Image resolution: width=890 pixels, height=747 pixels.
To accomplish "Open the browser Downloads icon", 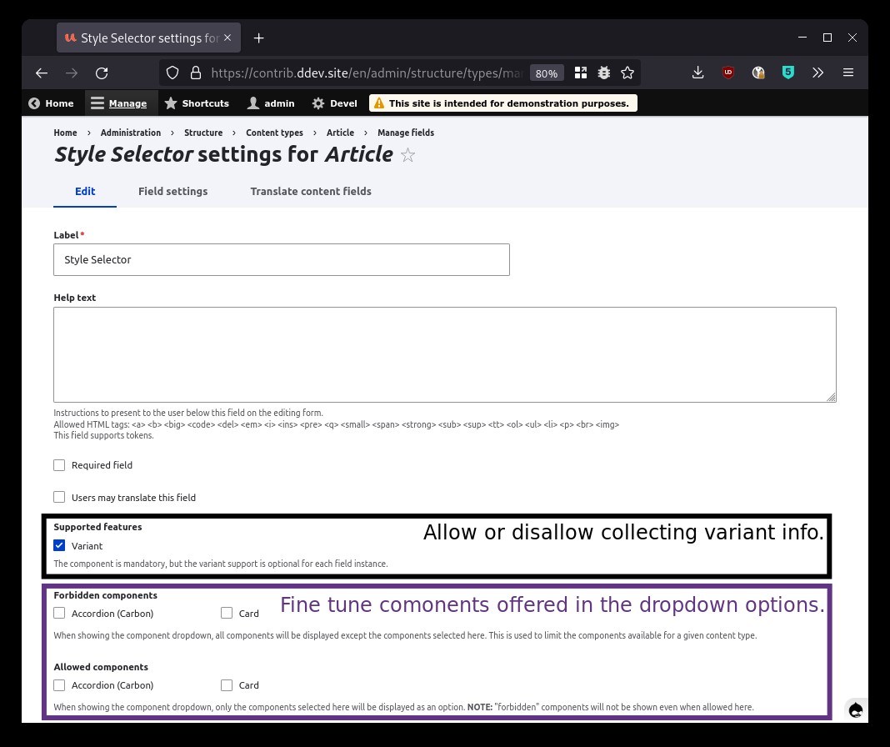I will click(x=698, y=73).
